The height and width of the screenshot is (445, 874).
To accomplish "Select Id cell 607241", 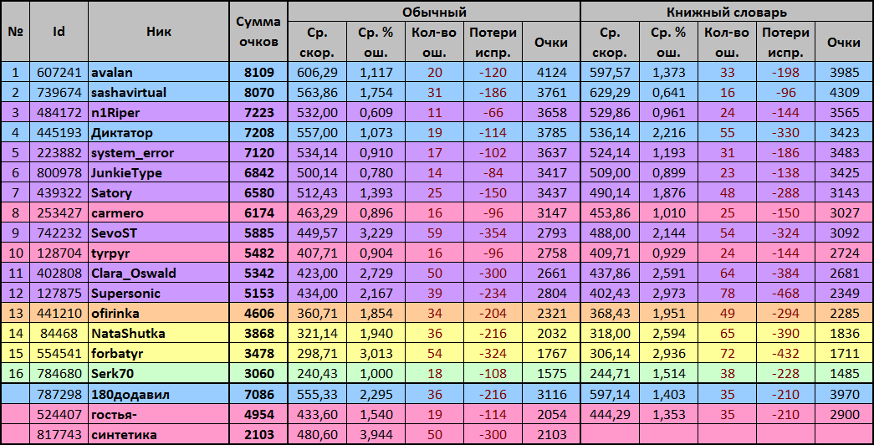I will pyautogui.click(x=59, y=73).
